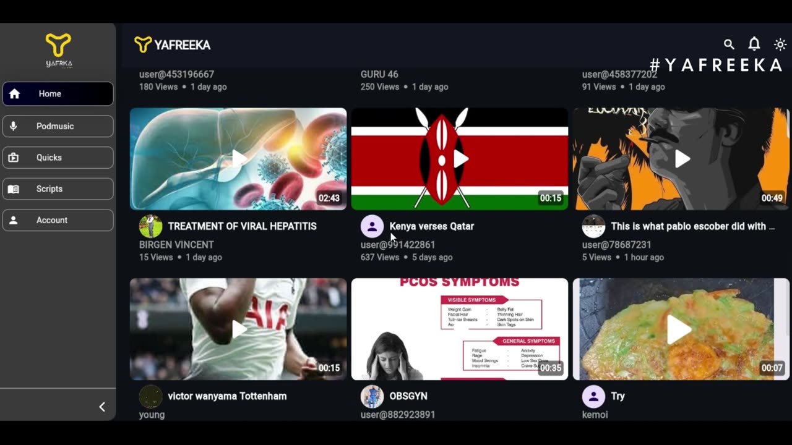
Task: Open the Try video title
Action: point(618,396)
